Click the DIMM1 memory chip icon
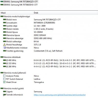This screenshot has height=102, width=98. (x=2, y=2)
